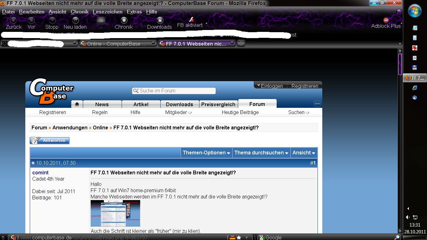Open the floppy disk icon in the taskbar
Viewport: 427px width, 240px height.
(415, 67)
